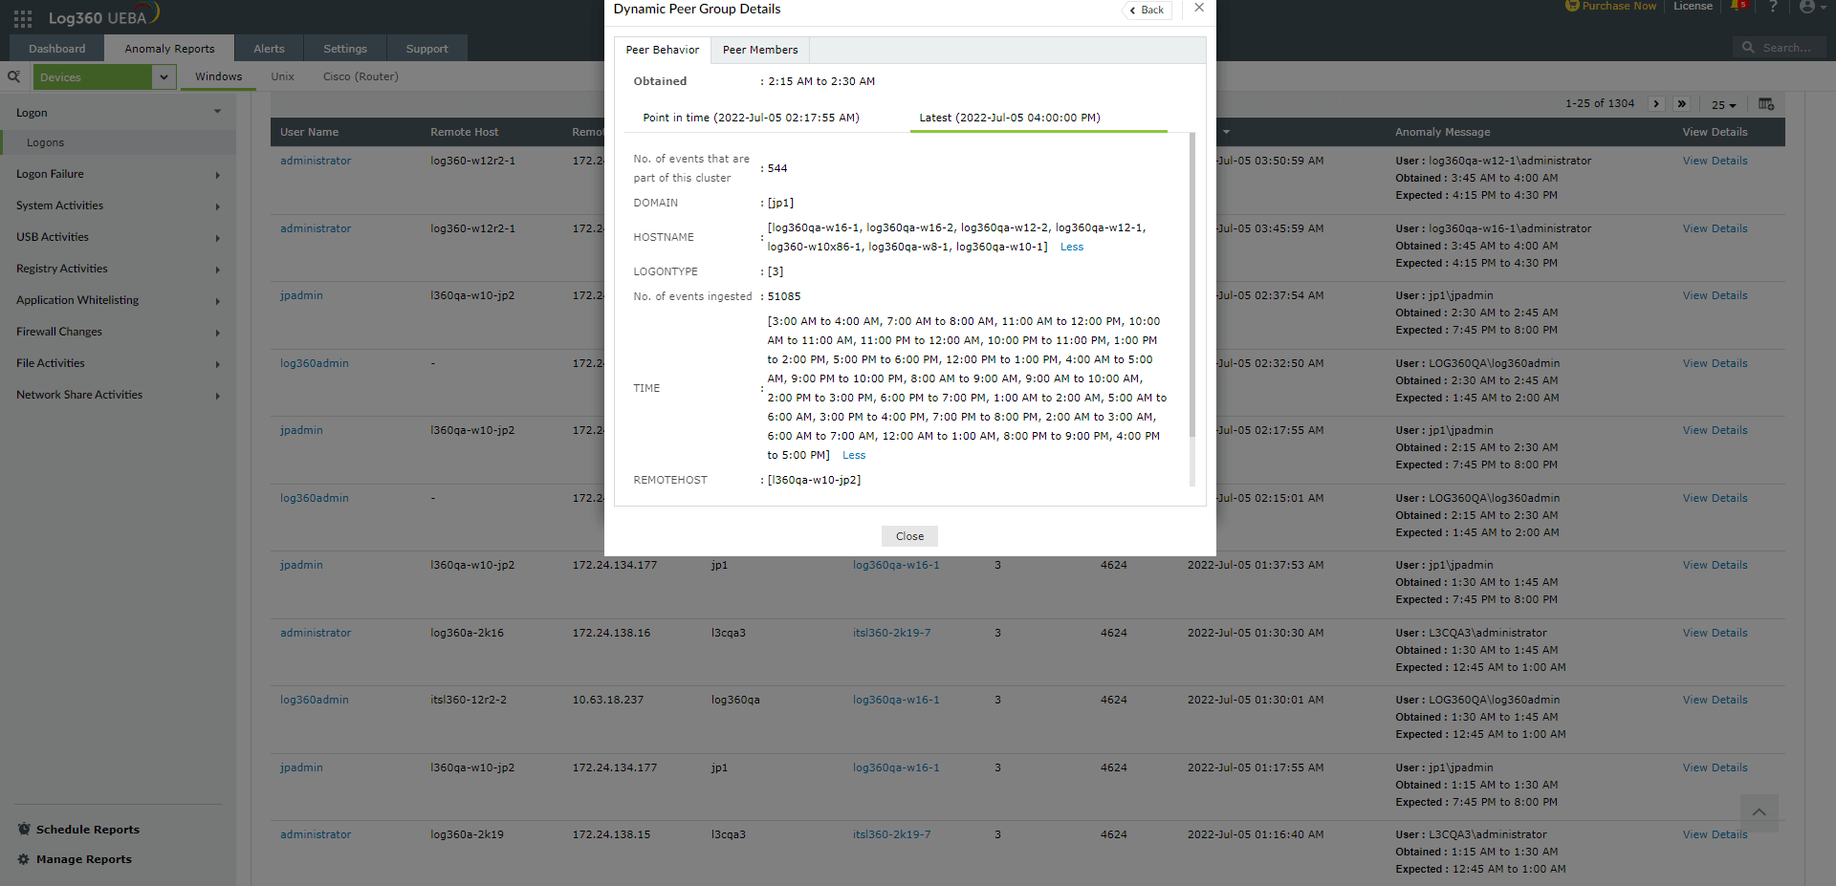Open the notifications bell
This screenshot has height=886, width=1836.
tap(1738, 6)
